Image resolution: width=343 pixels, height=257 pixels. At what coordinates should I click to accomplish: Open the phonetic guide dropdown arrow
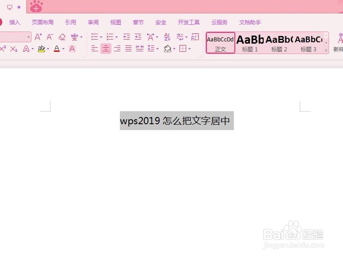click(x=82, y=37)
